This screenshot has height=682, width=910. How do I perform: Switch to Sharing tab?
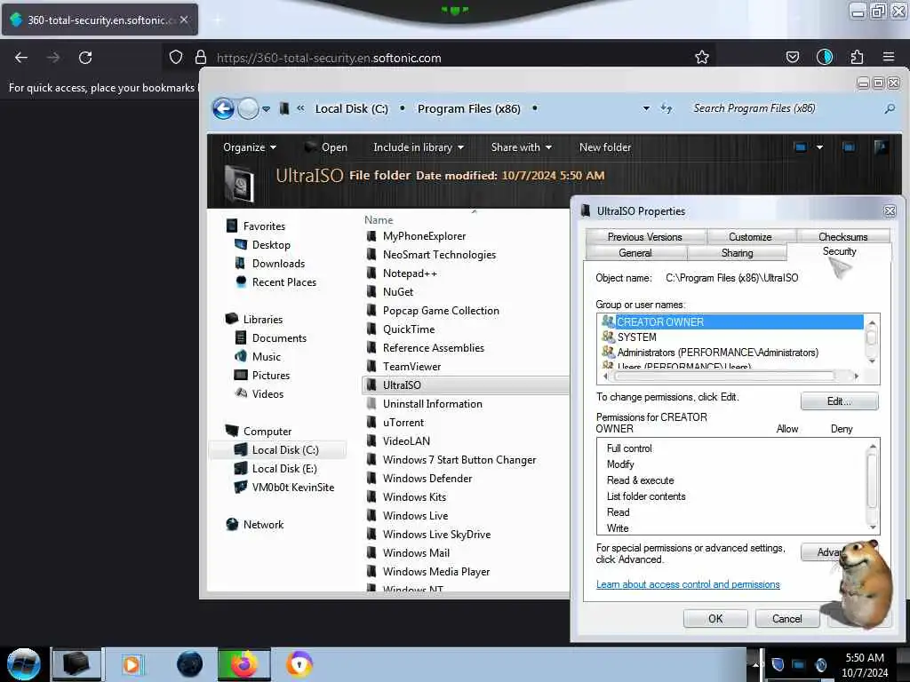[737, 253]
